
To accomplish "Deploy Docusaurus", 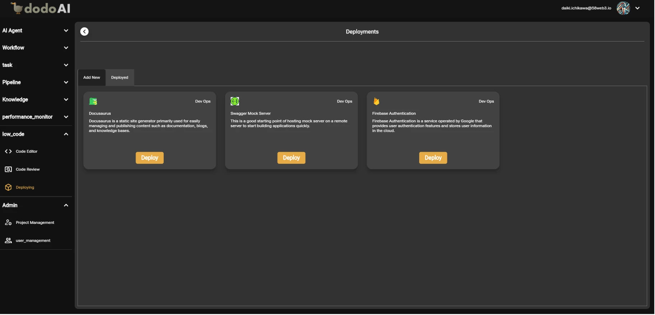I will pos(150,158).
